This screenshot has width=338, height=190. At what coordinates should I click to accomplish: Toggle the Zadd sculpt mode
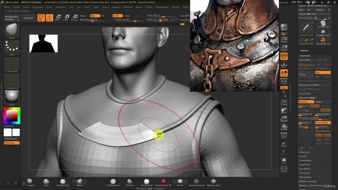pyautogui.click(x=117, y=16)
